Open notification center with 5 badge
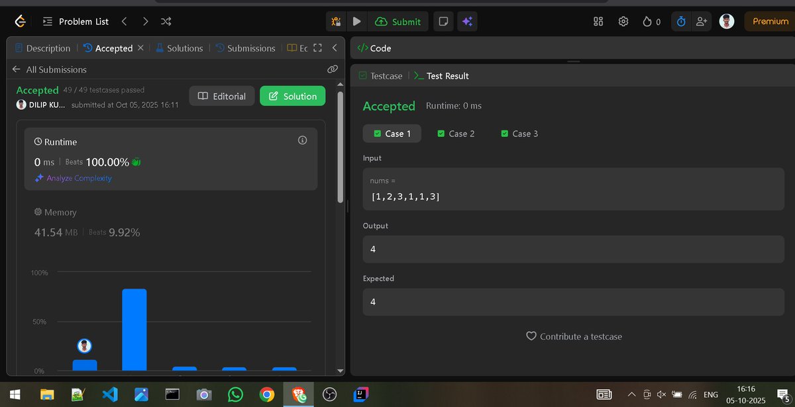Viewport: 795px width, 407px height. click(782, 394)
